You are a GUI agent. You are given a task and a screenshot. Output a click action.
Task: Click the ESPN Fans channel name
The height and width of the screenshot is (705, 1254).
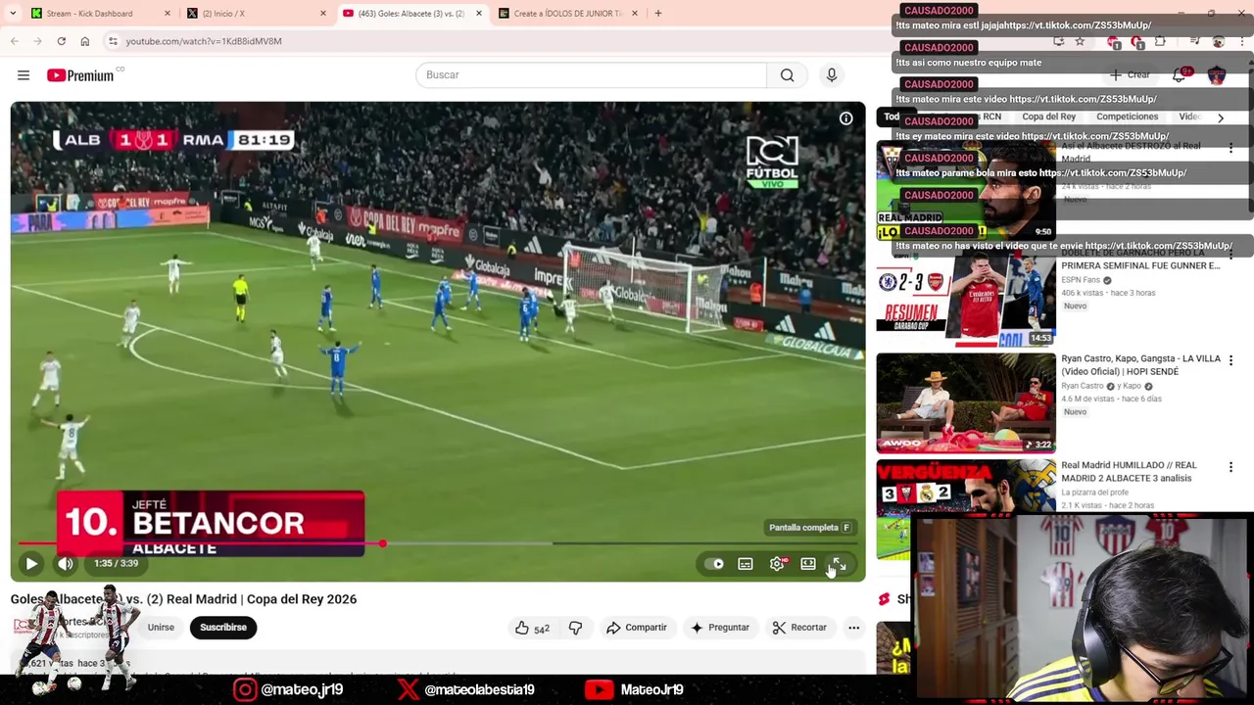tap(1081, 280)
